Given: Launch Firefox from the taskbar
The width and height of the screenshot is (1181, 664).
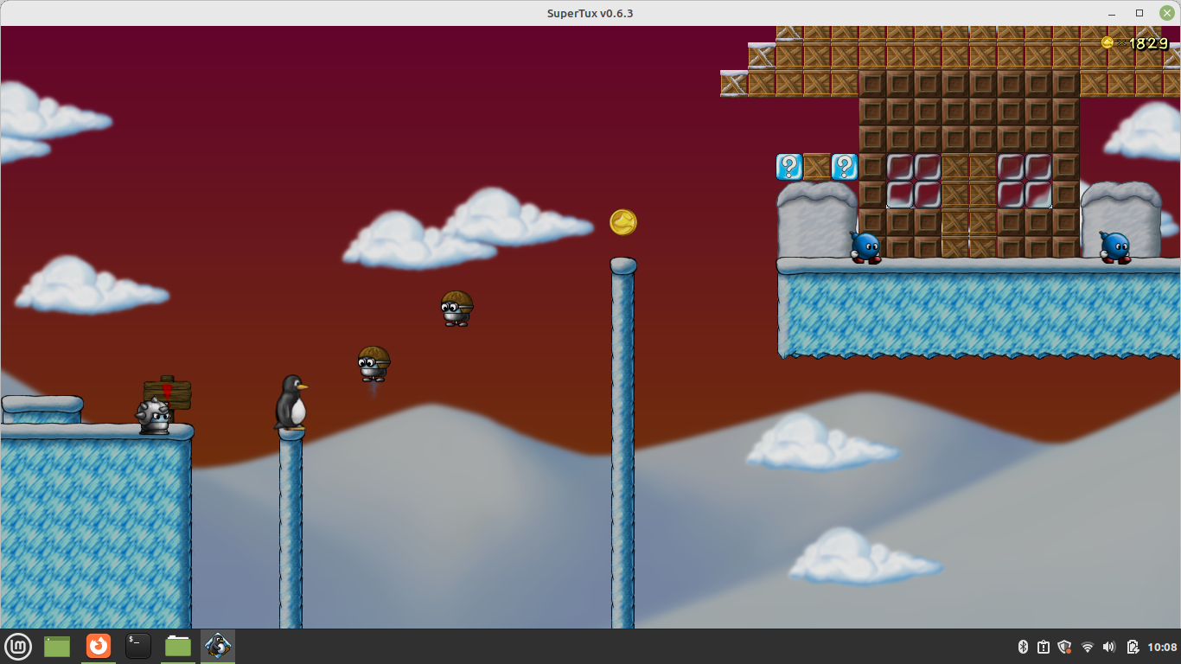Looking at the screenshot, I should (x=99, y=646).
